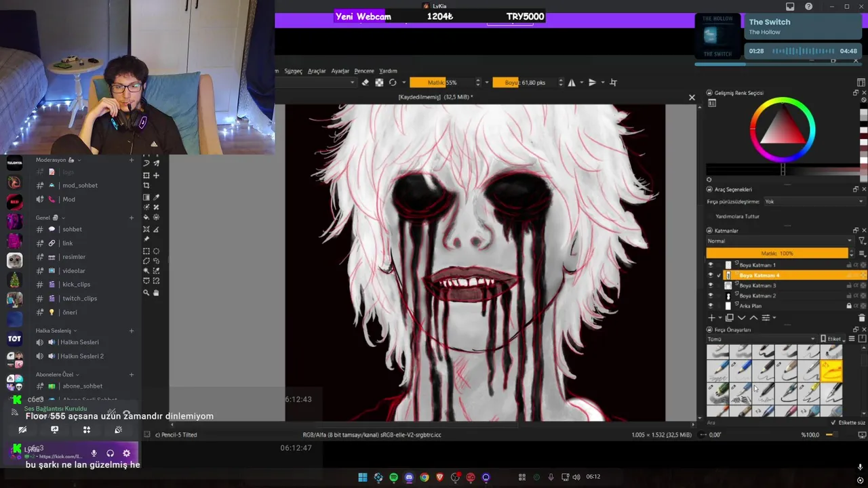Screen dimensions: 868x488
Task: Collapse the Abonelere Özel category
Action: (x=58, y=374)
